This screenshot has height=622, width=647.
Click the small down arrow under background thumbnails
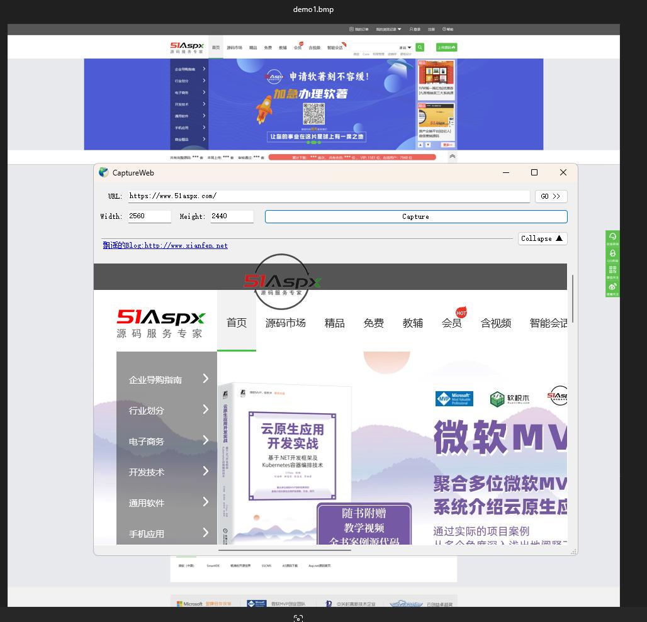428,145
